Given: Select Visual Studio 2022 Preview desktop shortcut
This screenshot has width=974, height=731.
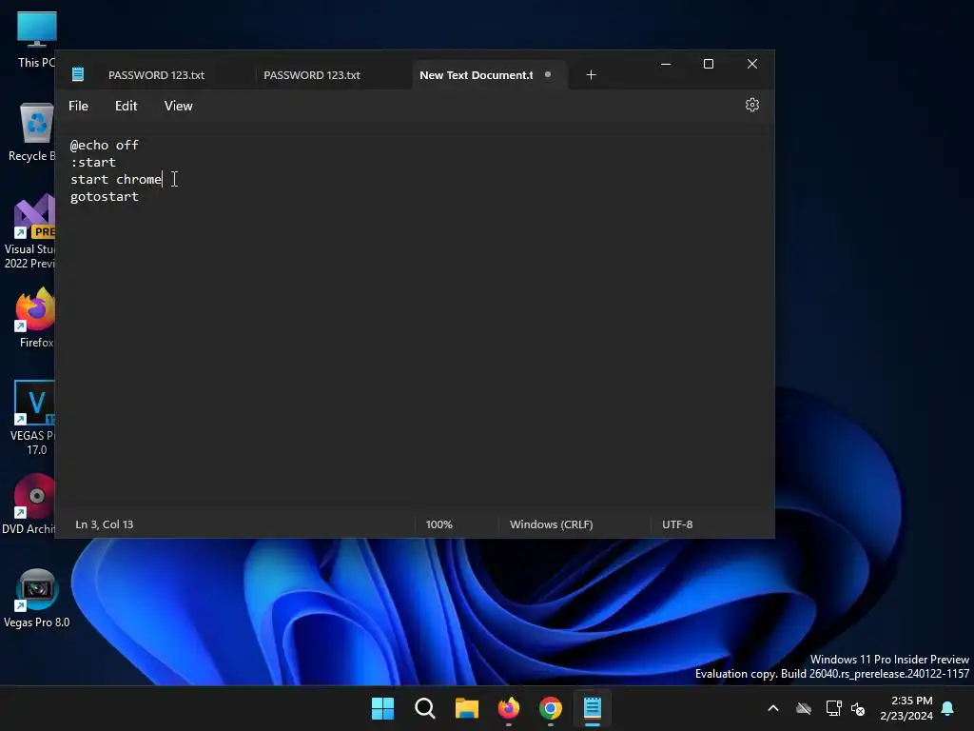Looking at the screenshot, I should (x=31, y=231).
